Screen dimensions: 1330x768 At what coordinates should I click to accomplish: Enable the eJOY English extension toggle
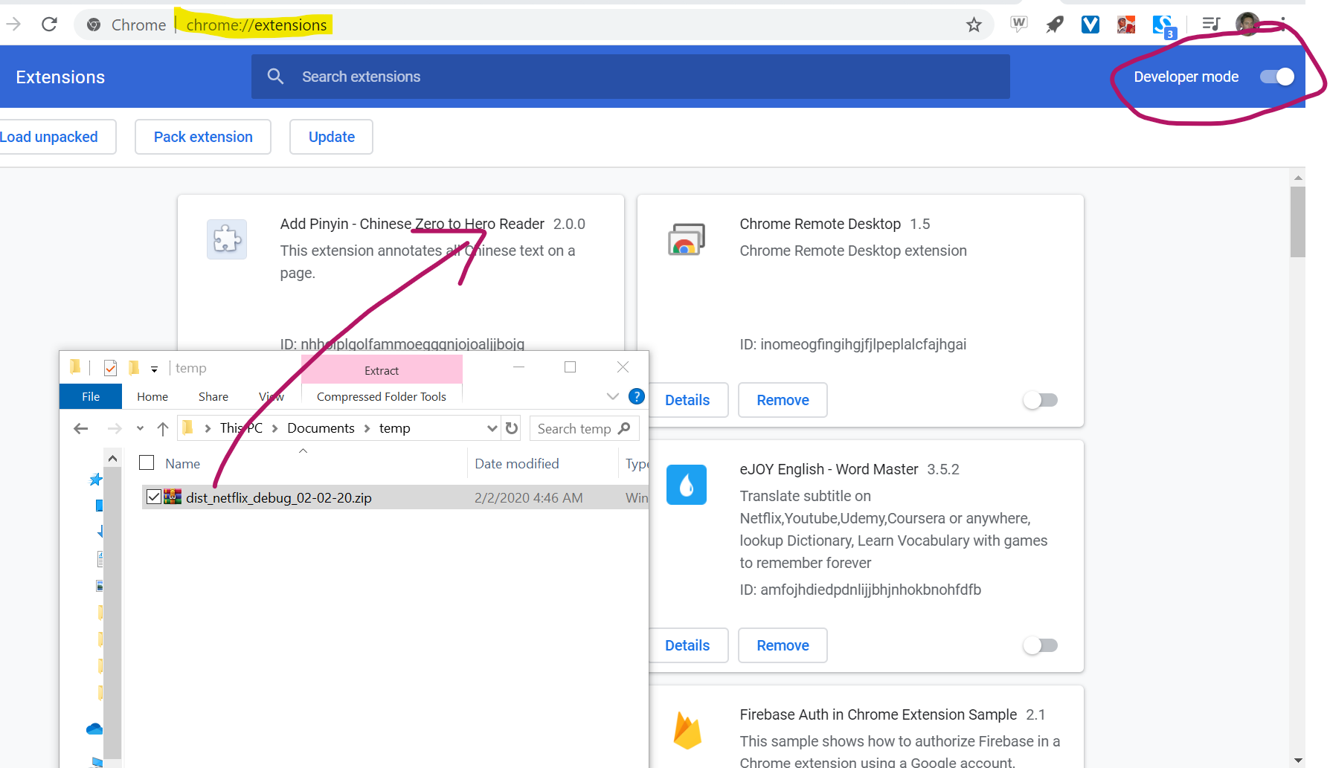1040,645
